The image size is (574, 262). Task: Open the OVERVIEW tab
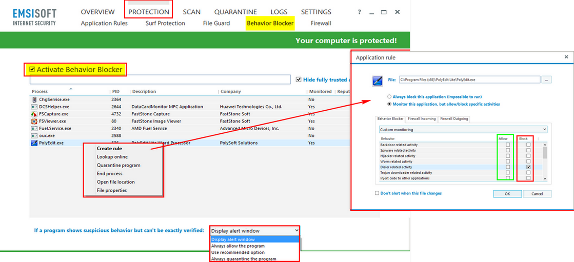[98, 12]
